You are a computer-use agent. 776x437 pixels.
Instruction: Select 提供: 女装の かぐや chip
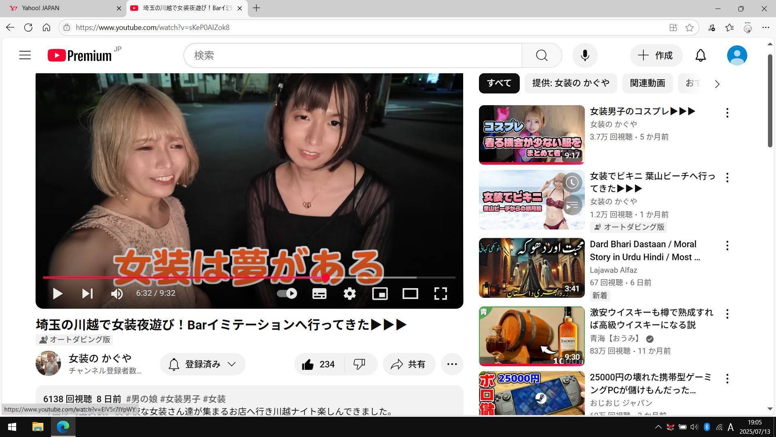[x=571, y=83]
